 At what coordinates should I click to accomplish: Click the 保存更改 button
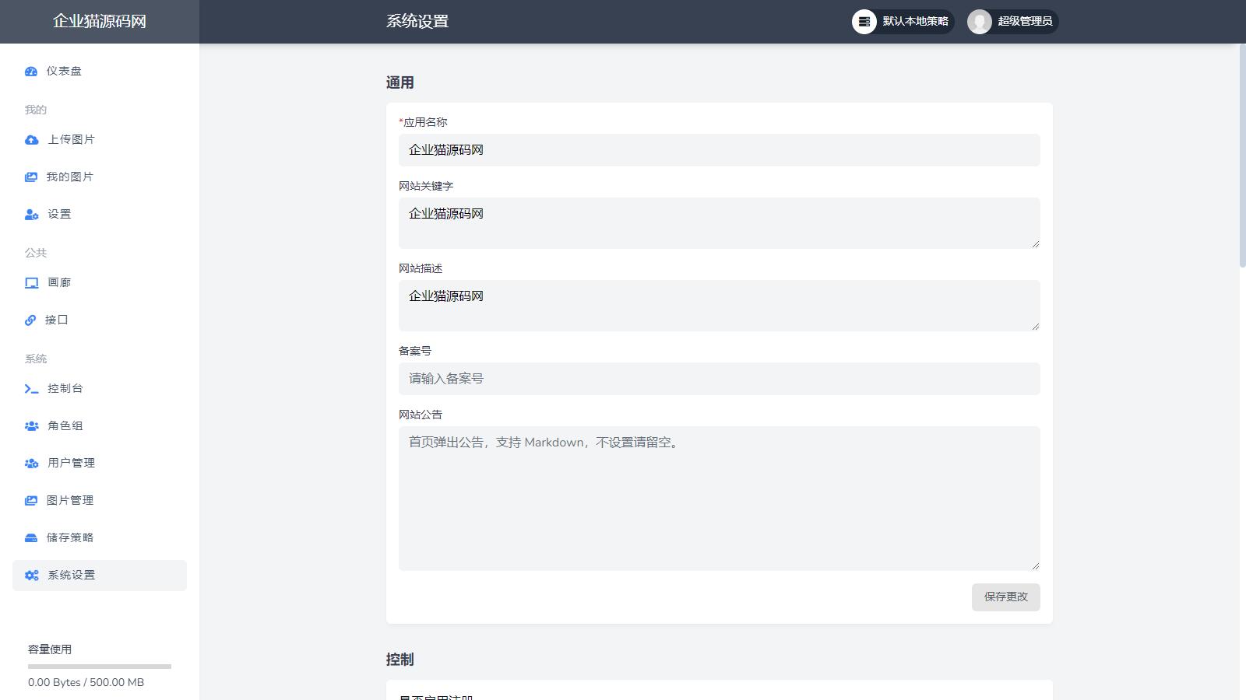[1005, 597]
